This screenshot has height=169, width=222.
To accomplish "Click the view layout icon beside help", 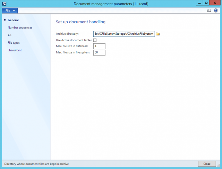I will [209, 10].
